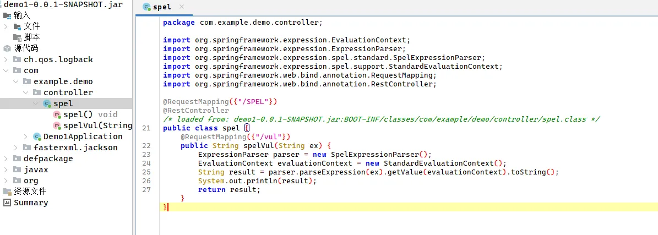Expand the Demo1Application class node
Image resolution: width=658 pixels, height=235 pixels.
tap(26, 136)
